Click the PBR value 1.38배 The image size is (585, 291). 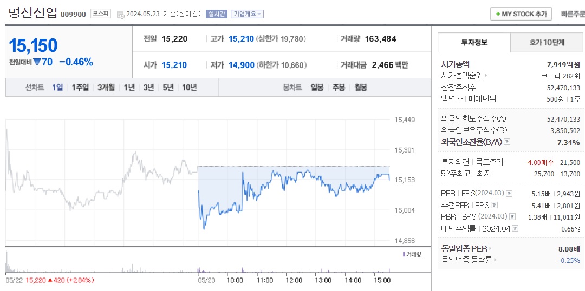click(x=538, y=217)
